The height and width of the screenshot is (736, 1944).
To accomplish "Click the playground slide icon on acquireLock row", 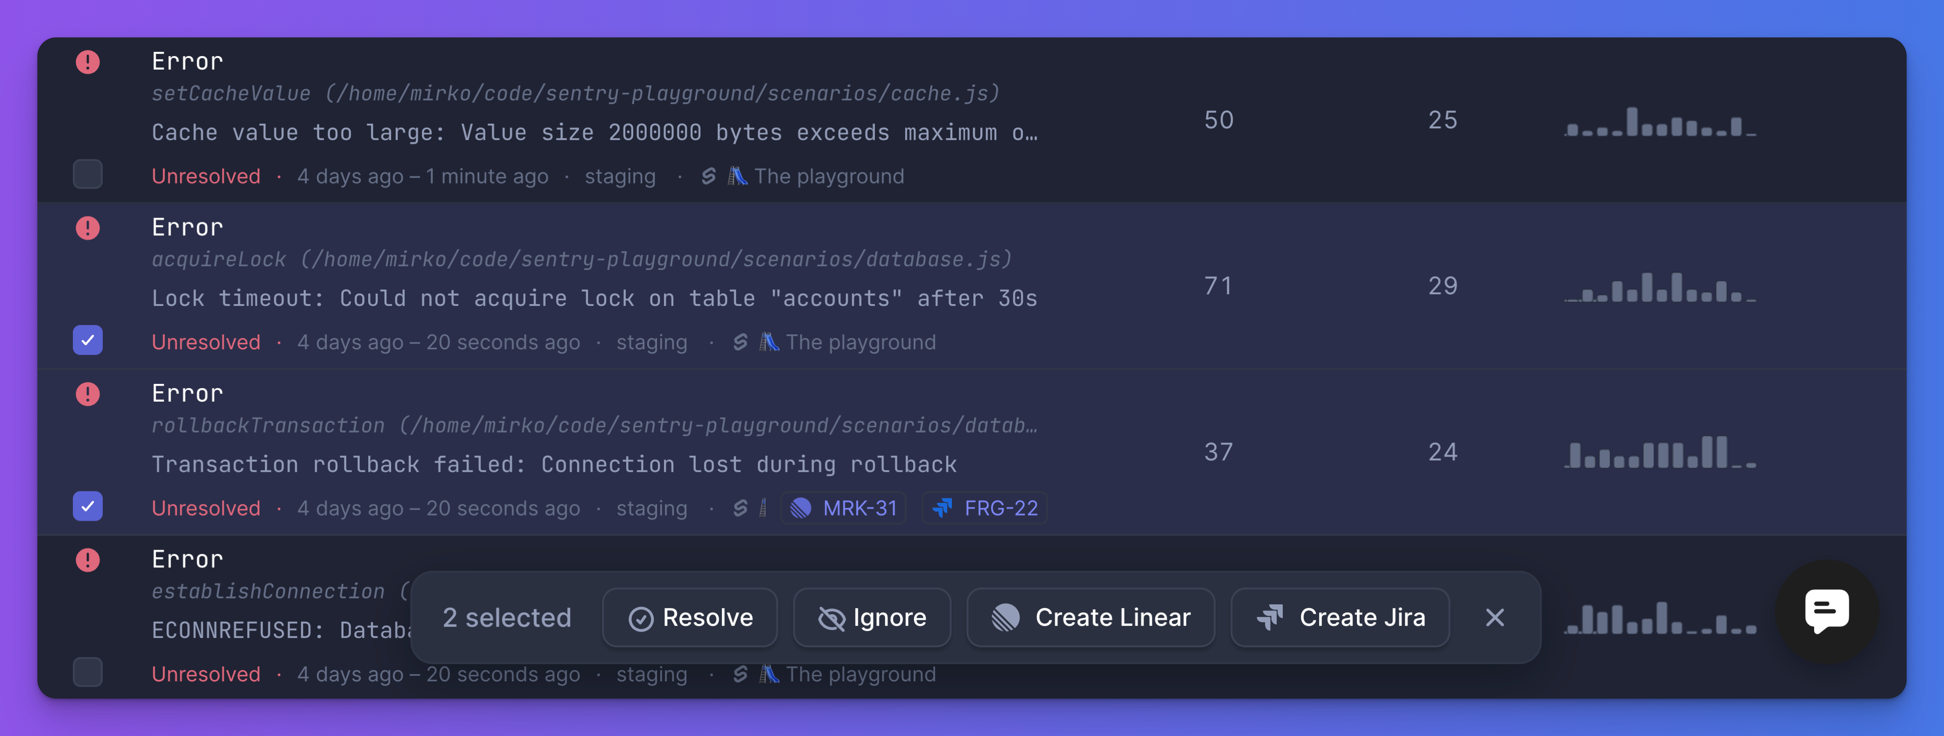I will [x=769, y=342].
